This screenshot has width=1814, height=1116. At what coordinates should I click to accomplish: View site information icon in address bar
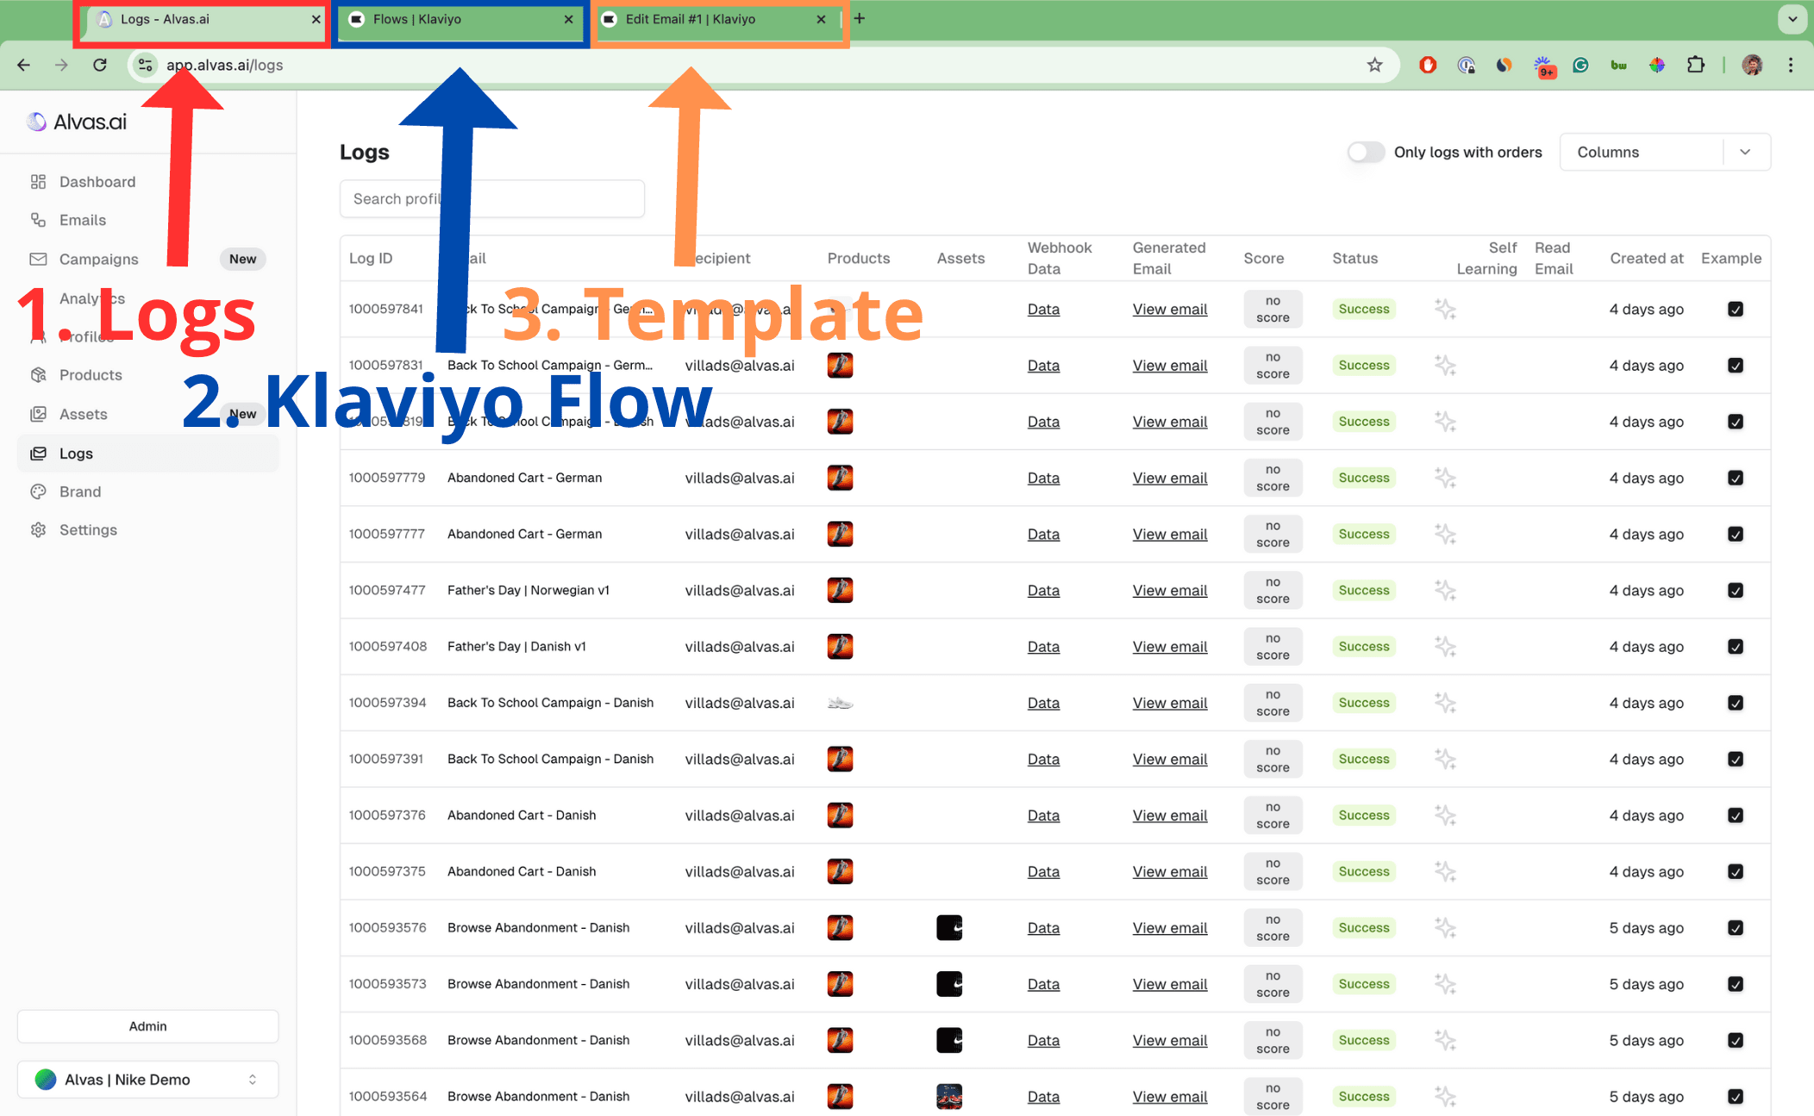[145, 65]
